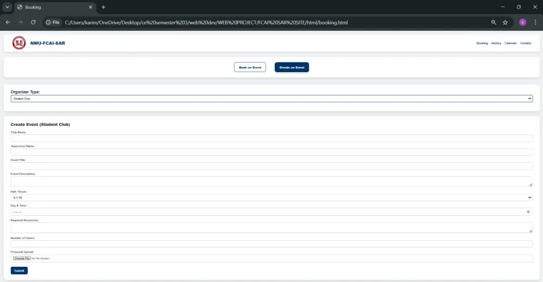This screenshot has width=543, height=282.
Task: Restore down the browser window
Action: [519, 7]
